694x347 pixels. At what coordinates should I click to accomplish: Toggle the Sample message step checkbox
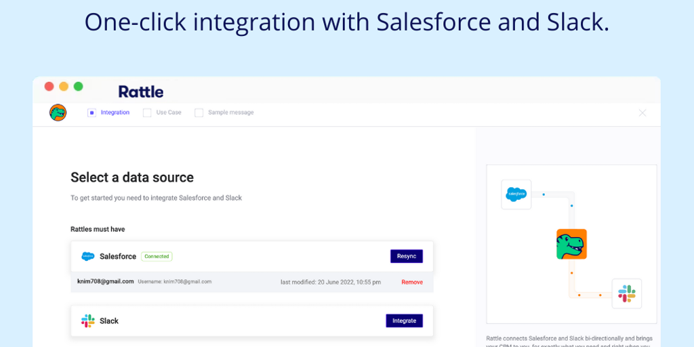point(199,113)
